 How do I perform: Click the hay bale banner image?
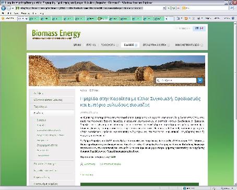click(x=117, y=70)
